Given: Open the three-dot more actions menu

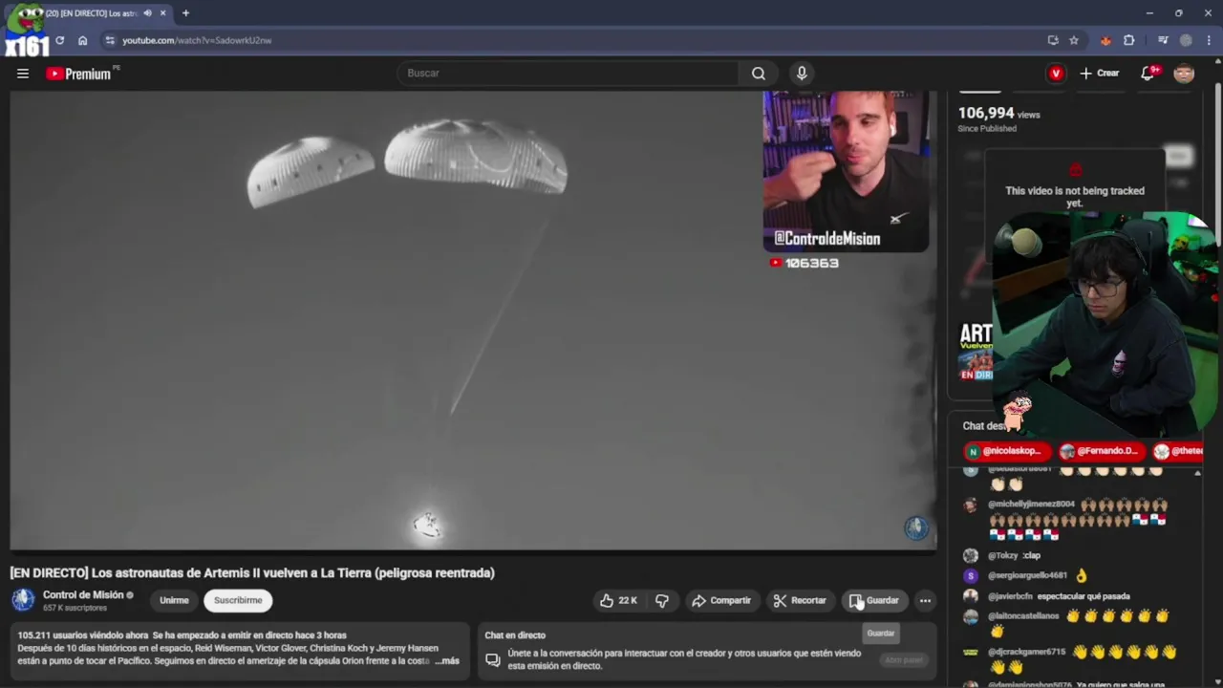Looking at the screenshot, I should (x=925, y=600).
